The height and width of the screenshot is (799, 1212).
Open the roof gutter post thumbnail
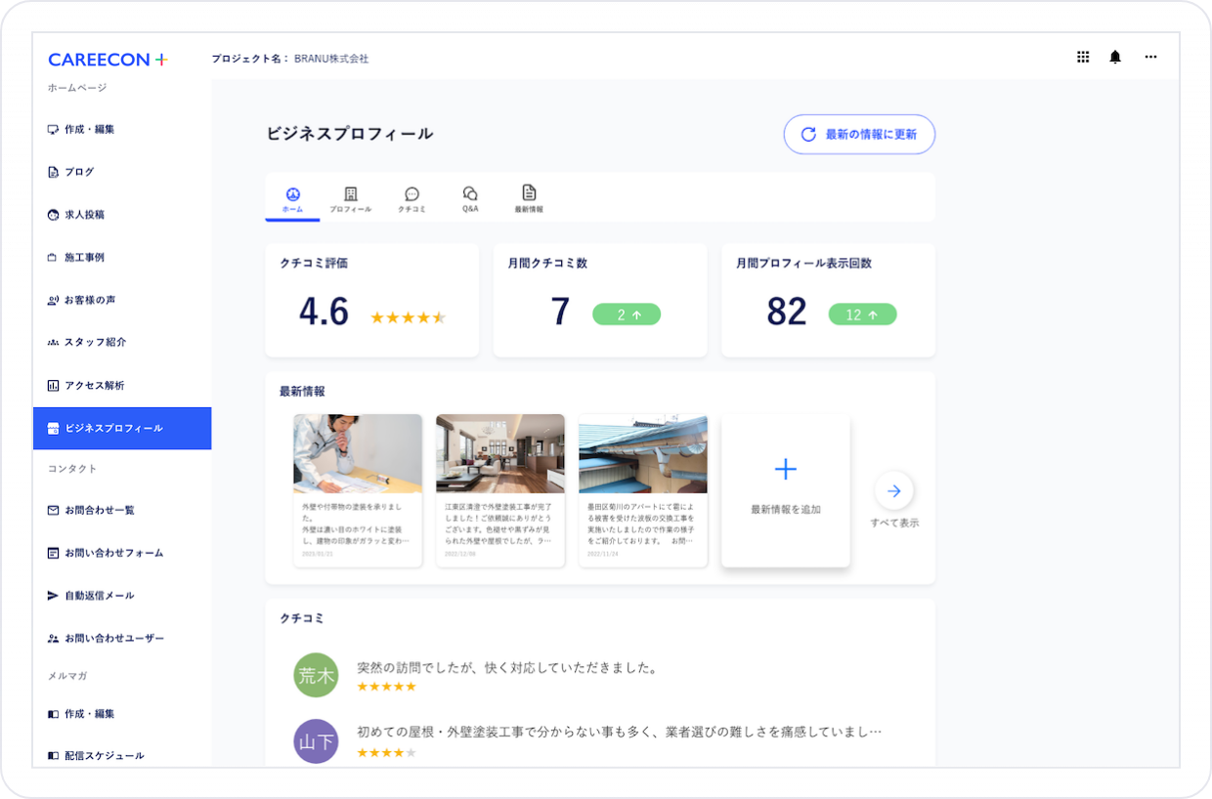tap(643, 453)
